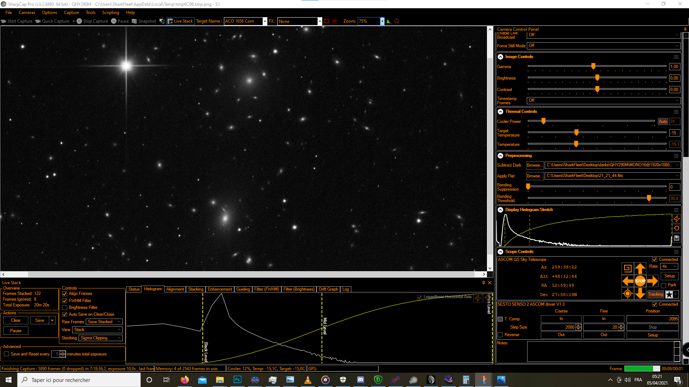Click the histogram auto-stretch lightning bolt icon
The width and height of the screenshot is (689, 387).
coord(676,219)
